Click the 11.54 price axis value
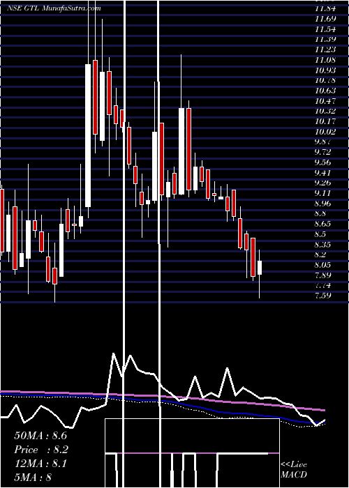 325,29
